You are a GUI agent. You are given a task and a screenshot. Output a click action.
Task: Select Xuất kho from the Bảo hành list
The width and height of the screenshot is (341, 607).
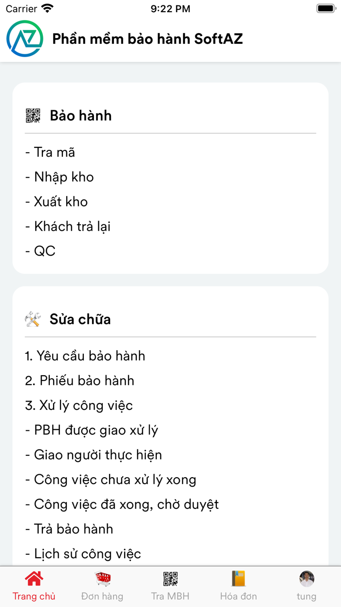(57, 202)
